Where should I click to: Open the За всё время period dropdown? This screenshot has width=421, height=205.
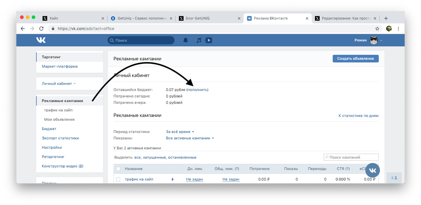(180, 132)
